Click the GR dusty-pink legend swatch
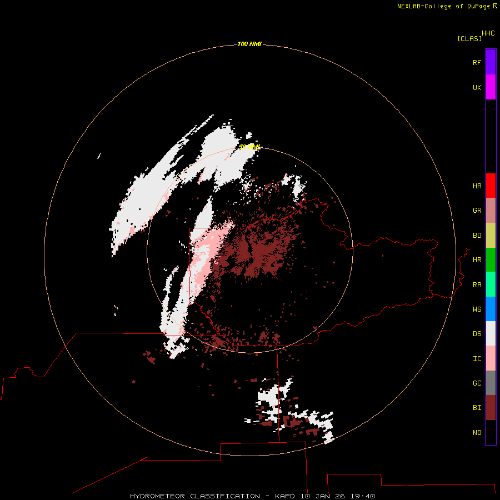The width and height of the screenshot is (500, 500). coord(491,211)
